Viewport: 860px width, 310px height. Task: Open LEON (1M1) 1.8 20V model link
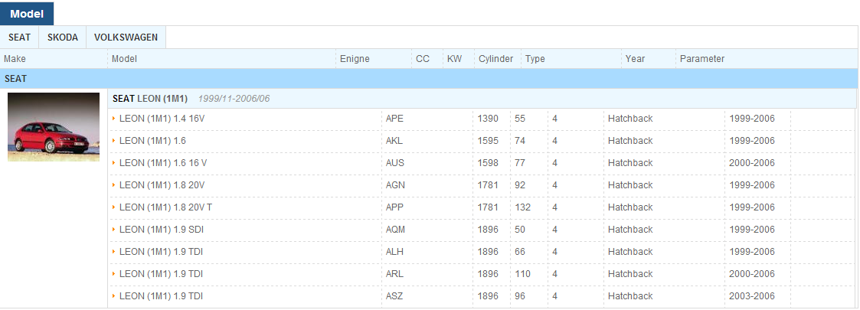162,185
